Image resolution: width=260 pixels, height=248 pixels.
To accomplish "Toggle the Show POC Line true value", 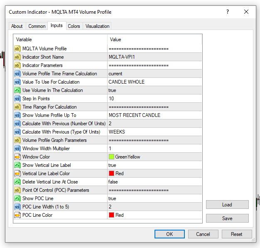I will coord(155,198).
